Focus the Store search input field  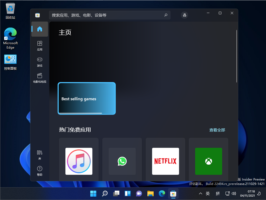pos(110,15)
